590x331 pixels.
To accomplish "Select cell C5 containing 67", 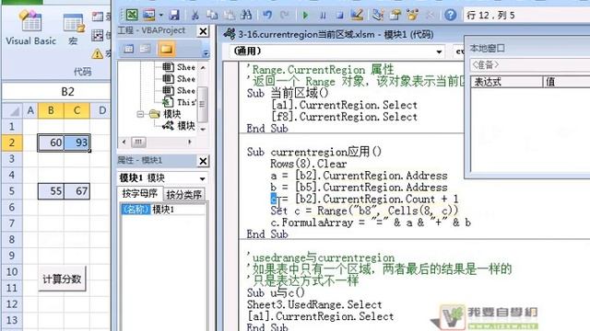I will [x=77, y=191].
